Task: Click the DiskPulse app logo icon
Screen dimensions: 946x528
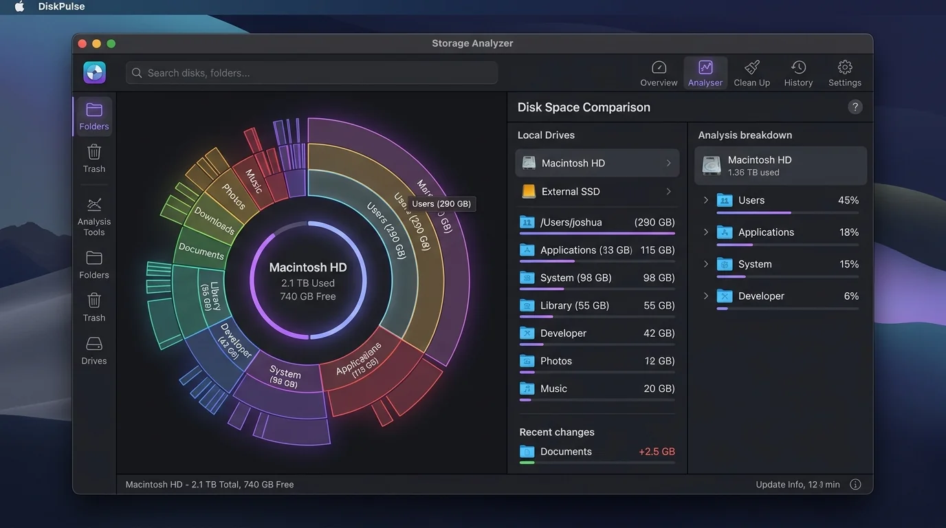Action: click(94, 72)
